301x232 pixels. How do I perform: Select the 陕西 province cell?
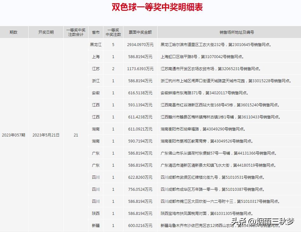[96, 213]
